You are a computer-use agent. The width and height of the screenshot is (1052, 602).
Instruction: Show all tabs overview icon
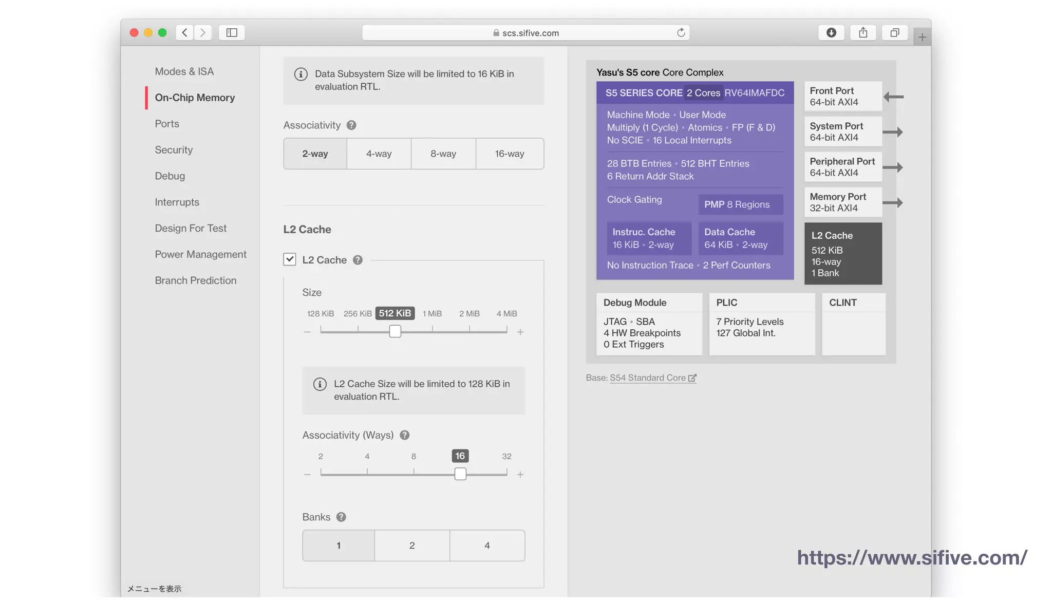pyautogui.click(x=894, y=33)
